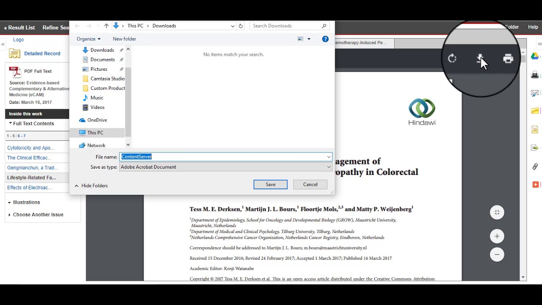Click the red Share plus icon
Viewport: 542px width, 305px height.
(535, 185)
